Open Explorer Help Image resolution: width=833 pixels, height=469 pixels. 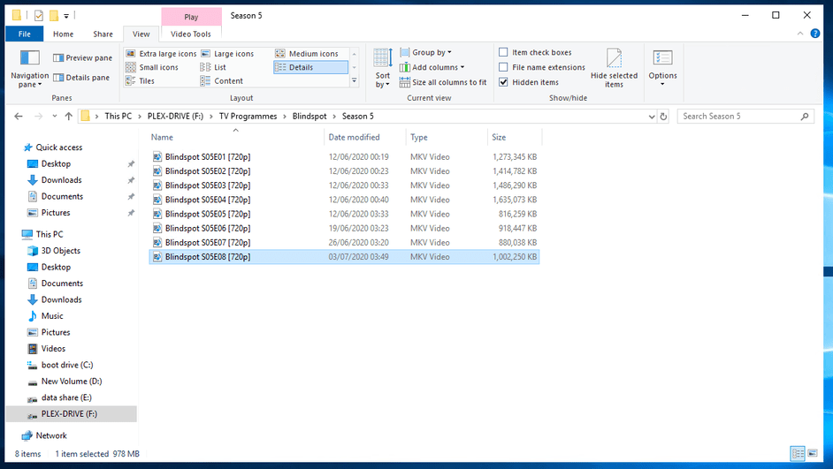(x=815, y=34)
